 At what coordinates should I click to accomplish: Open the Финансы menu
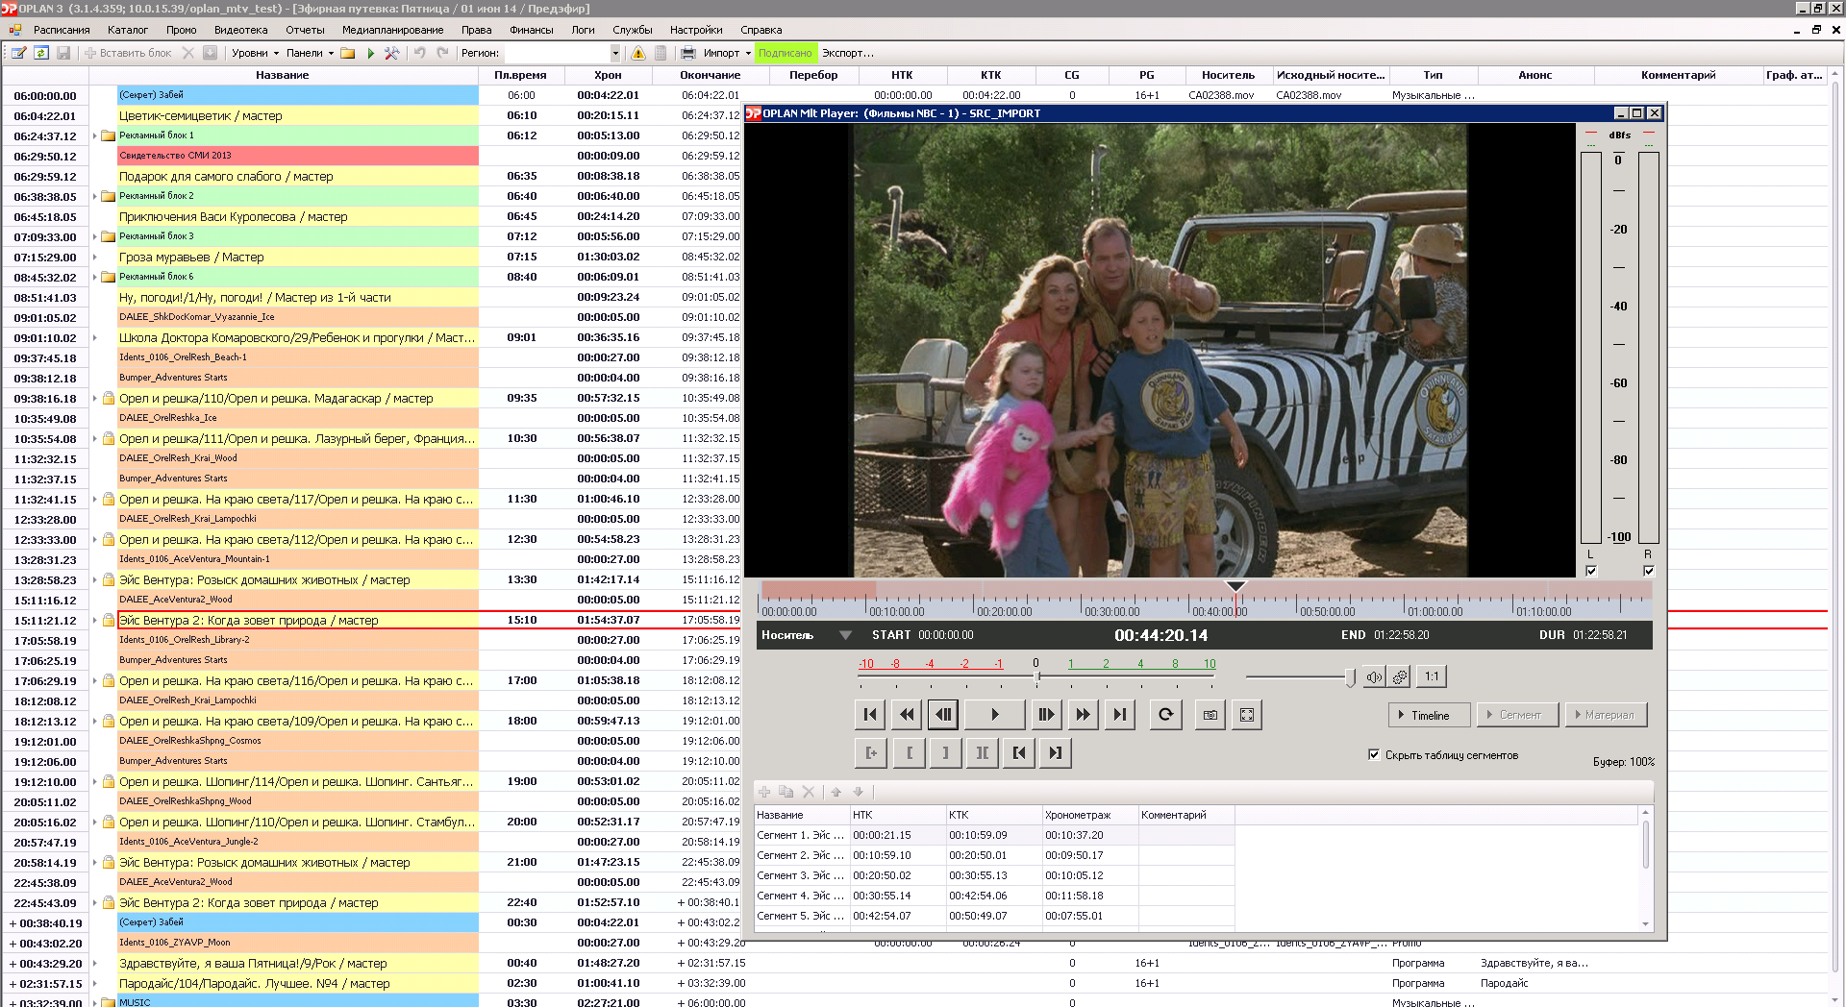click(532, 30)
